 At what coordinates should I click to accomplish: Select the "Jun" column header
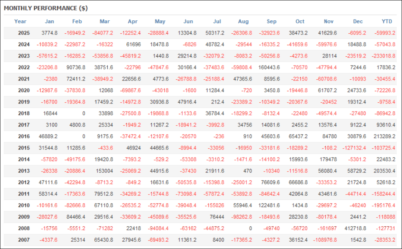(x=188, y=21)
